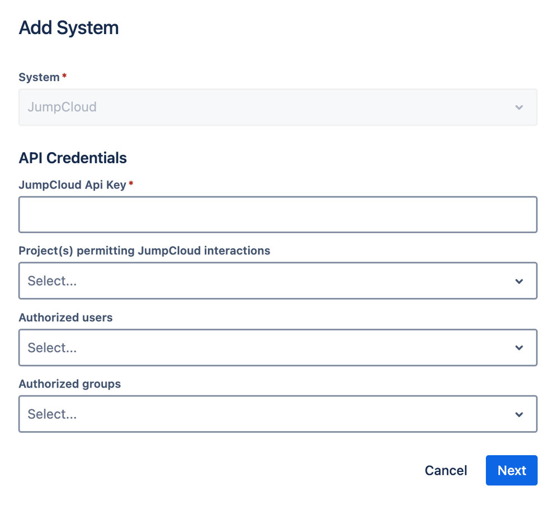Image resolution: width=558 pixels, height=506 pixels.
Task: Click the Project(s) permitting JumpCloud interactions label
Action: (144, 250)
